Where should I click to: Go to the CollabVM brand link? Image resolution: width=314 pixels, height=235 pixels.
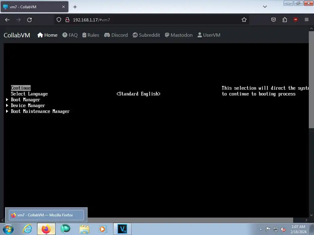[x=17, y=35]
